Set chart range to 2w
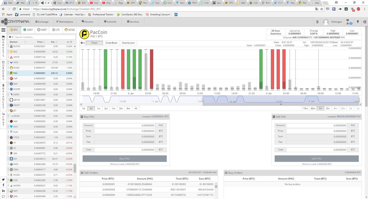 (106, 108)
